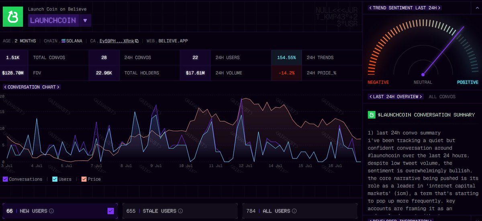This screenshot has height=221, width=482.
Task: Click info icon next to NEW USERS
Action: (51, 211)
